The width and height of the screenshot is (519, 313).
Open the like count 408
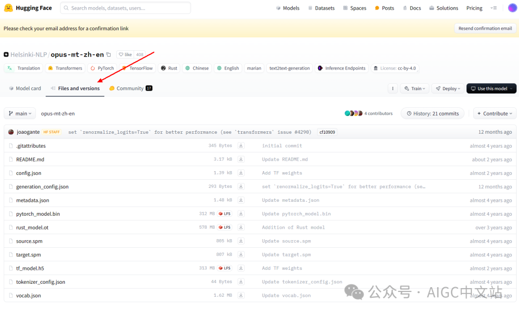pos(140,55)
